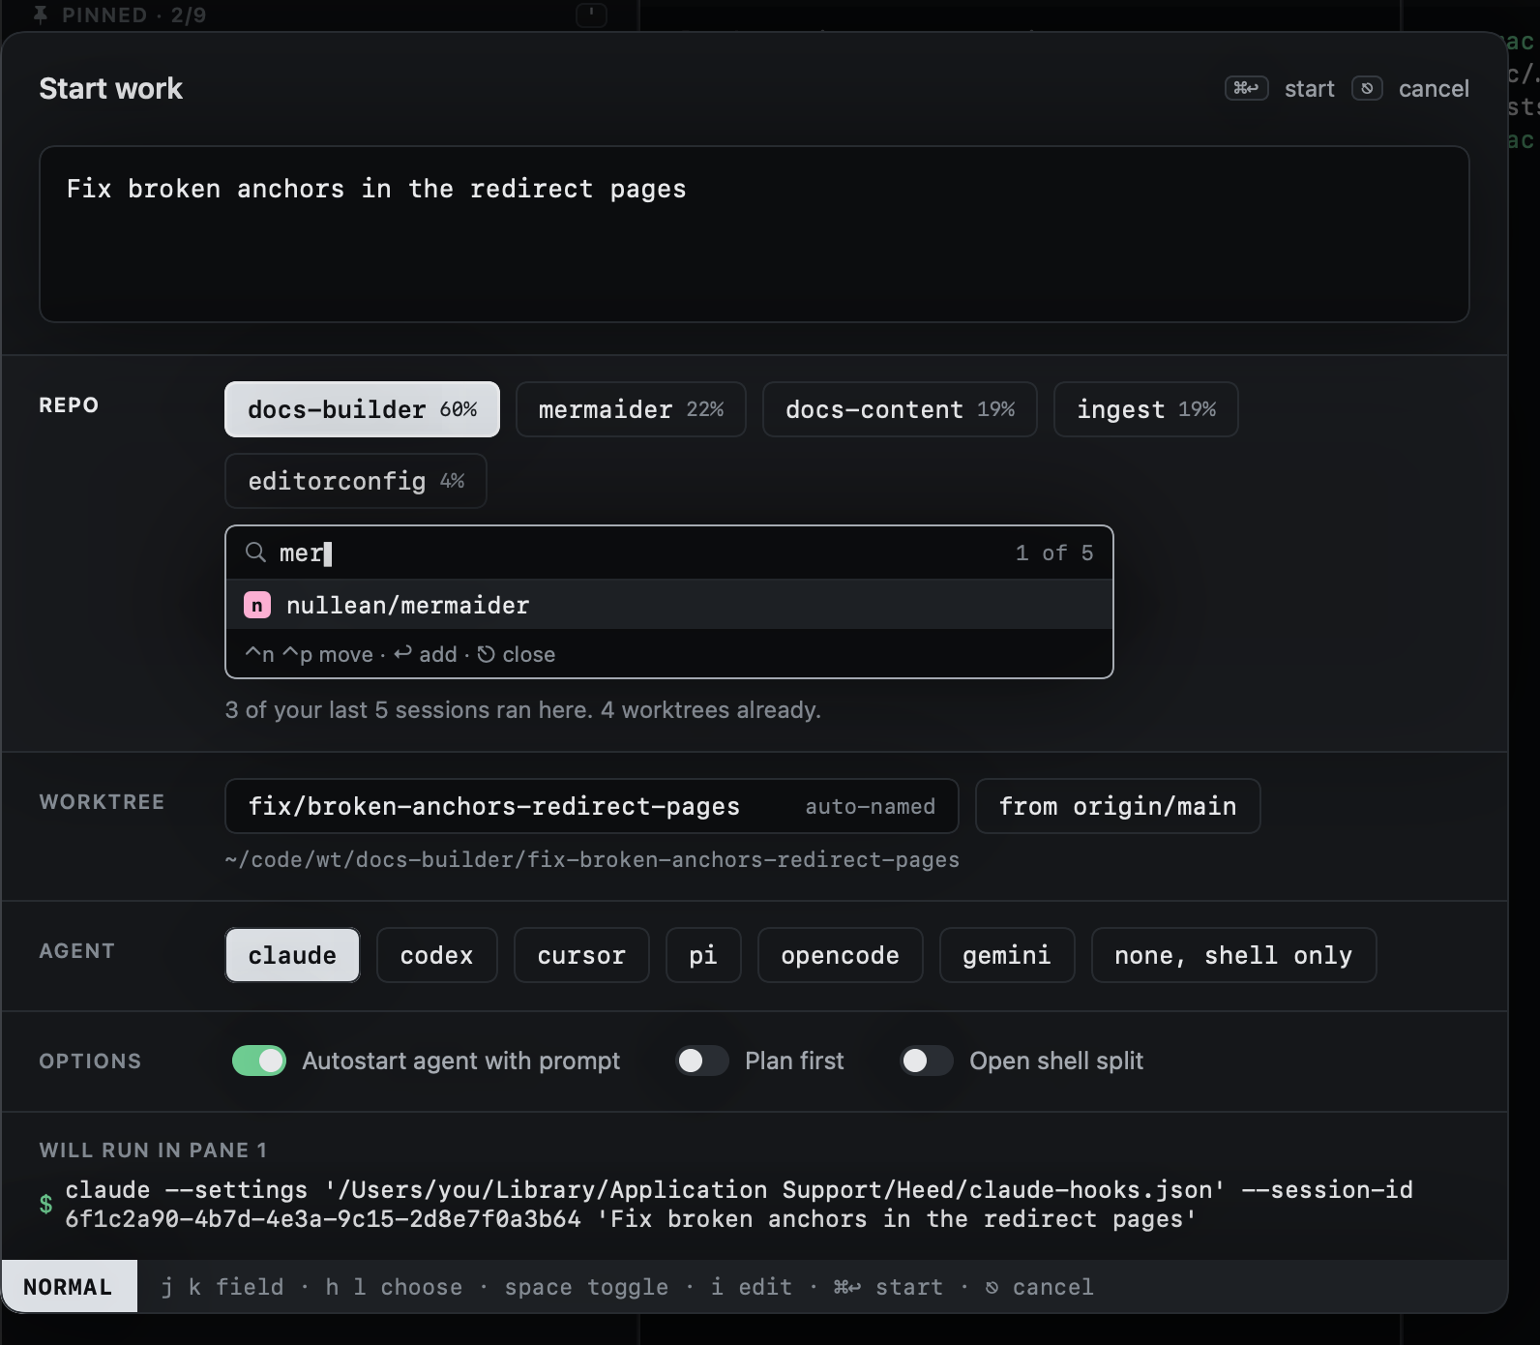Viewport: 1540px width, 1345px height.
Task: Click the '1 of 5' result counter
Action: tap(1054, 553)
